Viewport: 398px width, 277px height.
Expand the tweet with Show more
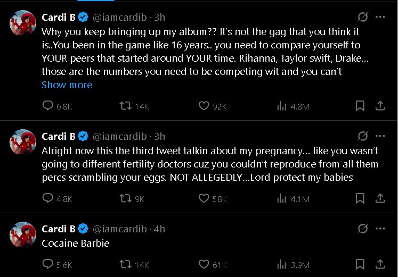(67, 85)
